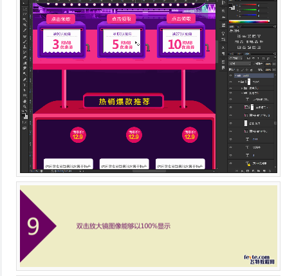Add a Levels adjustment

(244, 37)
